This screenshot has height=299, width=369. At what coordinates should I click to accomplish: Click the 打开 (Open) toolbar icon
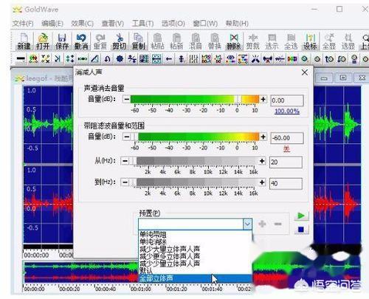[43, 41]
